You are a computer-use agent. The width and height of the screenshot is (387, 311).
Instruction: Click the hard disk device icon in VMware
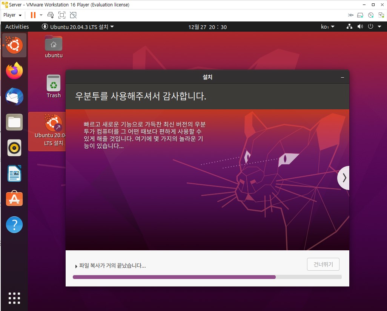point(360,15)
